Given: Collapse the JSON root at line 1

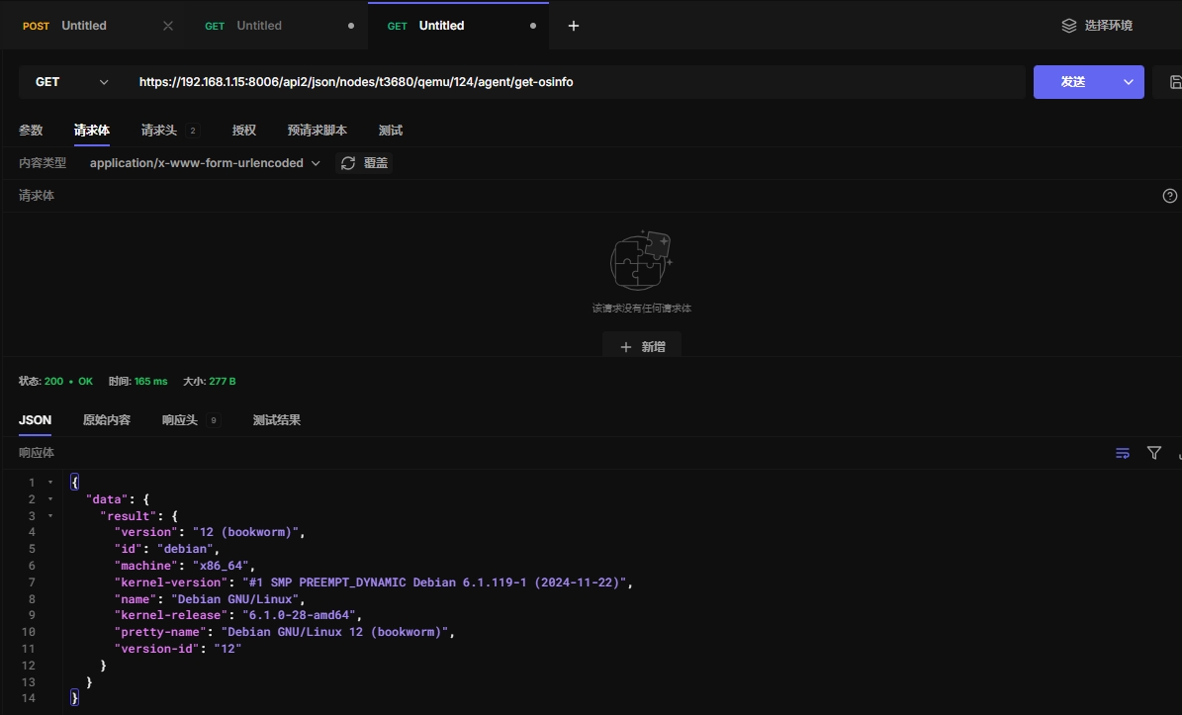Looking at the screenshot, I should click(50, 483).
